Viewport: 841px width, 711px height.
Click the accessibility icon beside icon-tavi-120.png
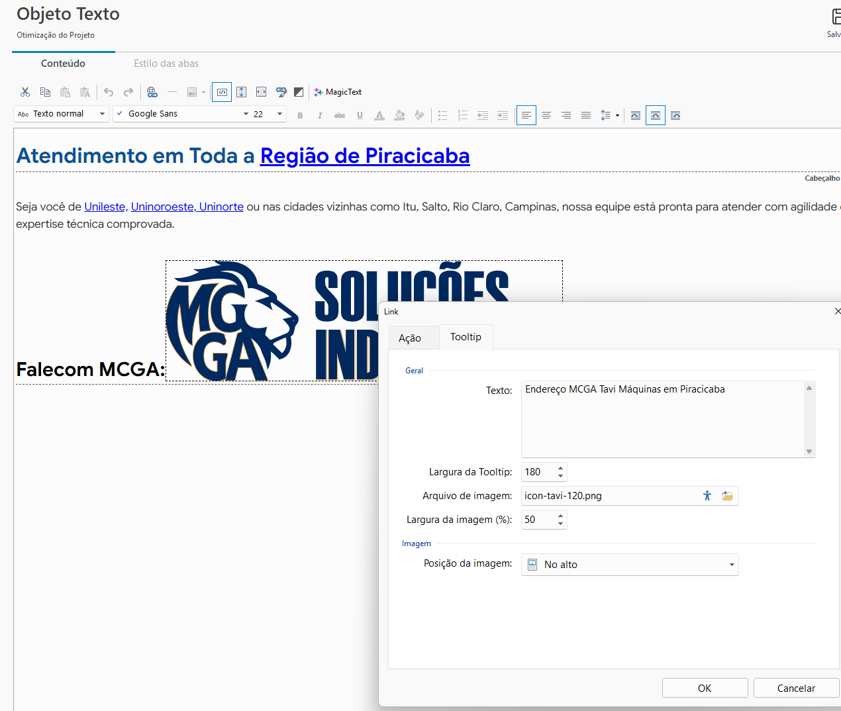tap(707, 495)
